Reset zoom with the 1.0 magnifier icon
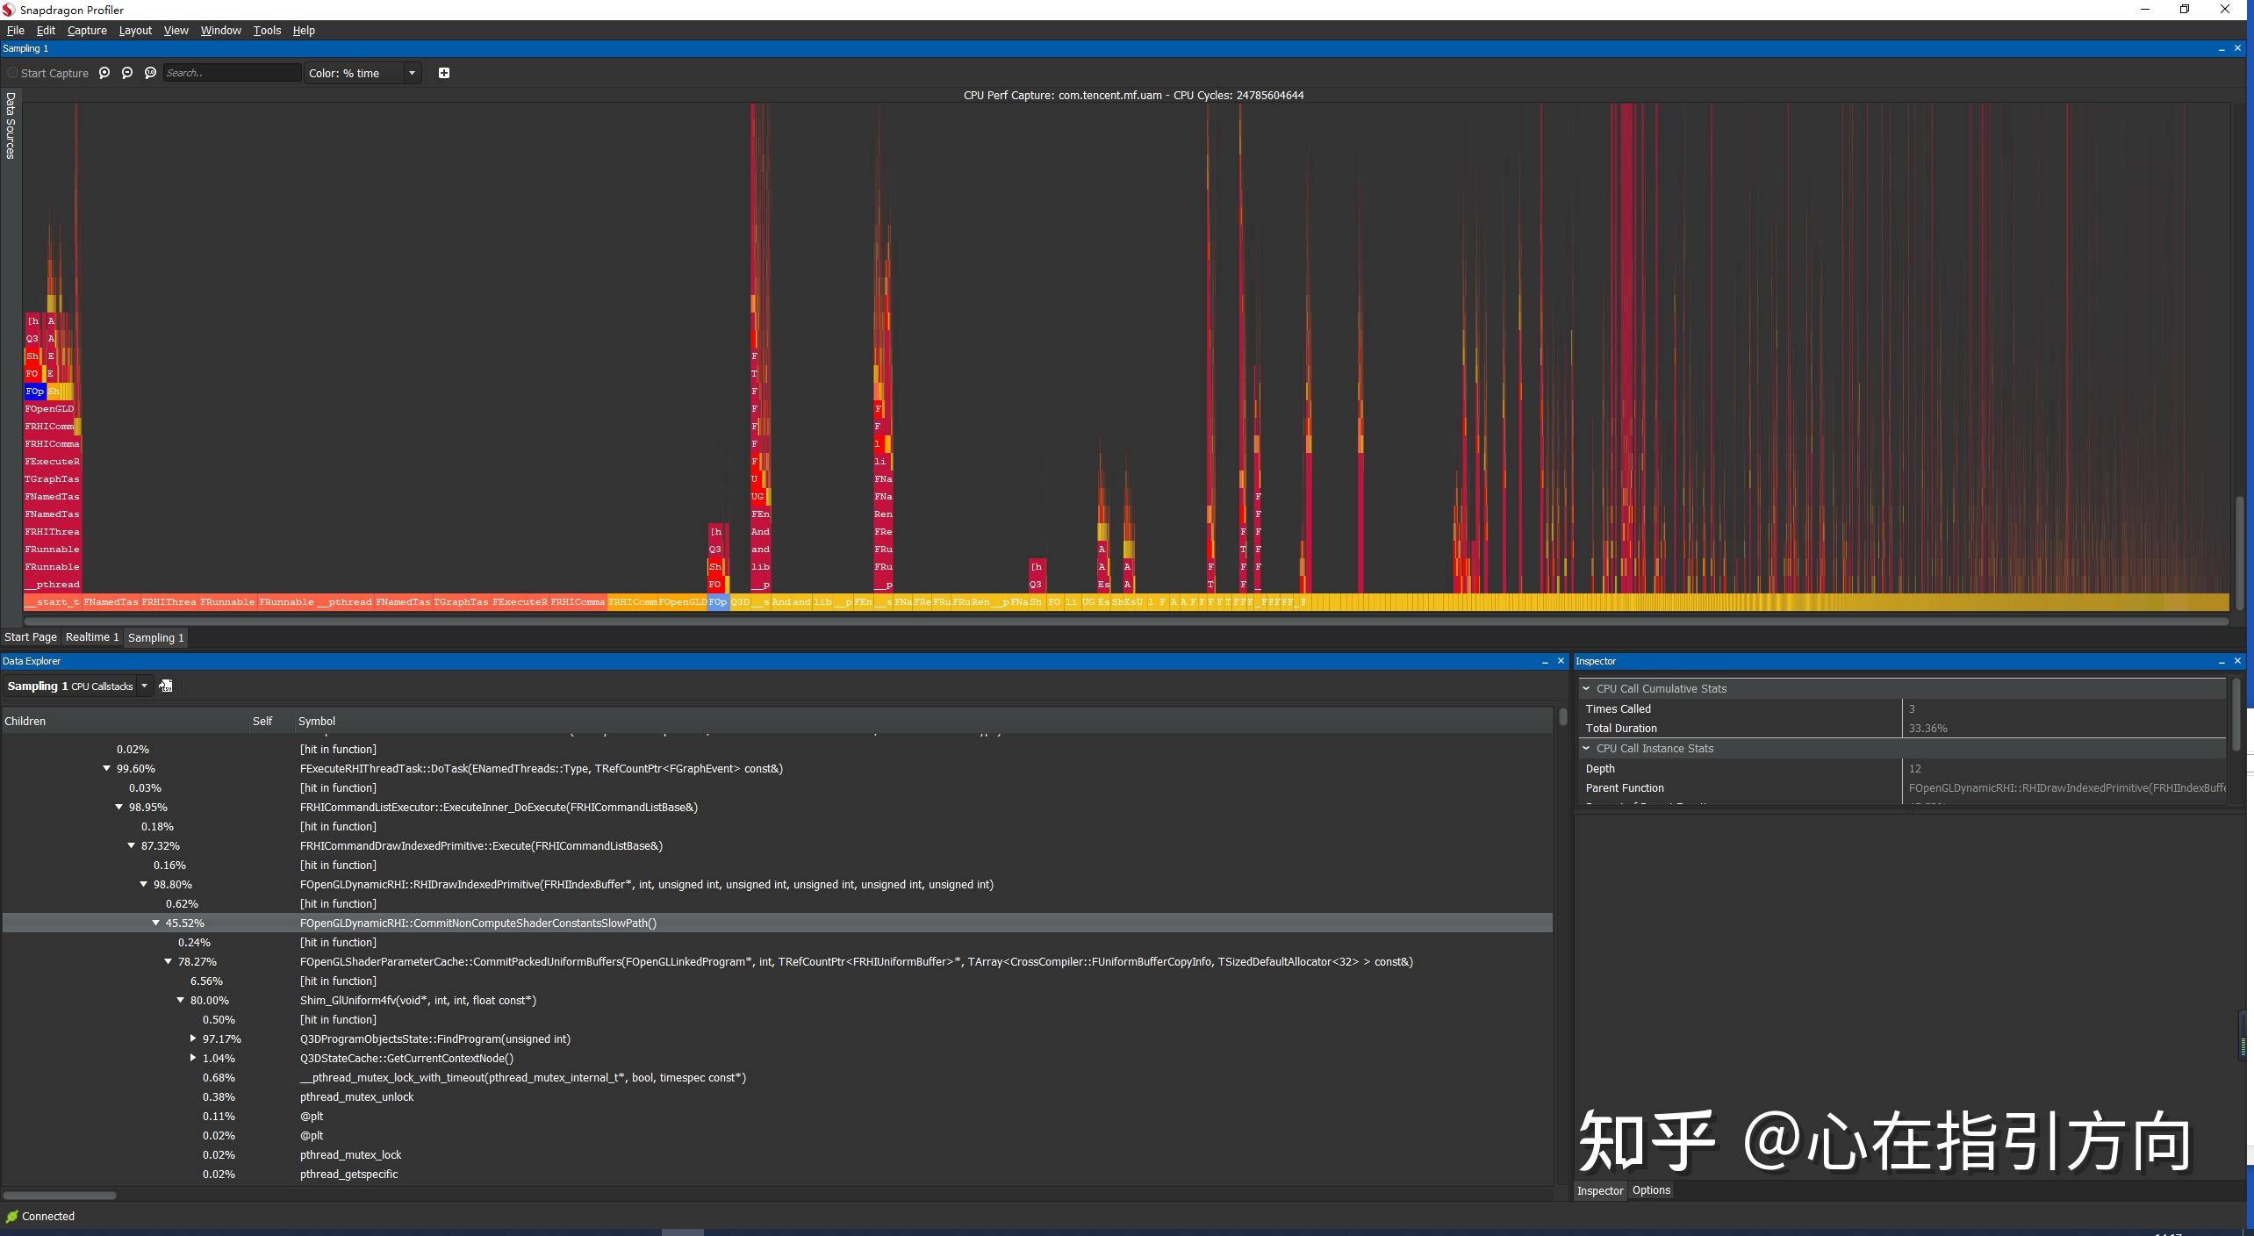The height and width of the screenshot is (1236, 2254). pos(150,73)
